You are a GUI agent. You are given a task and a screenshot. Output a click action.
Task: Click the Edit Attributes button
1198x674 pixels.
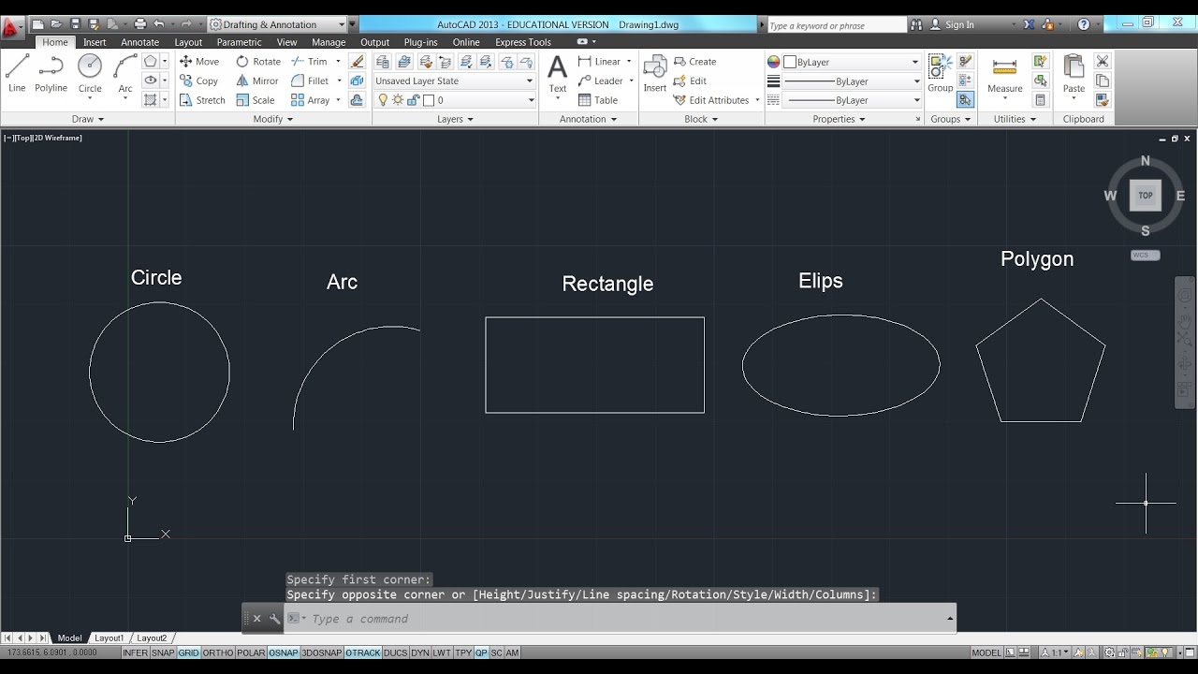tap(711, 100)
